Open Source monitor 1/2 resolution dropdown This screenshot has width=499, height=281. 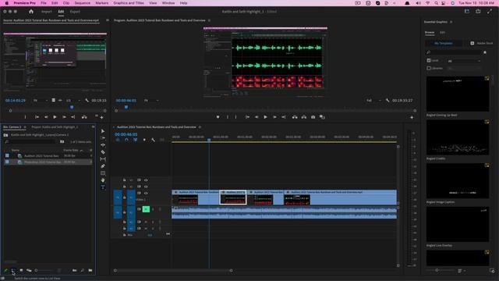coord(73,101)
